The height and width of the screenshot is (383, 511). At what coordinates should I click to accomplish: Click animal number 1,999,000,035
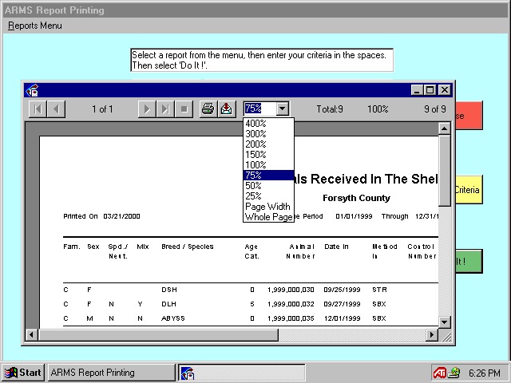point(291,318)
